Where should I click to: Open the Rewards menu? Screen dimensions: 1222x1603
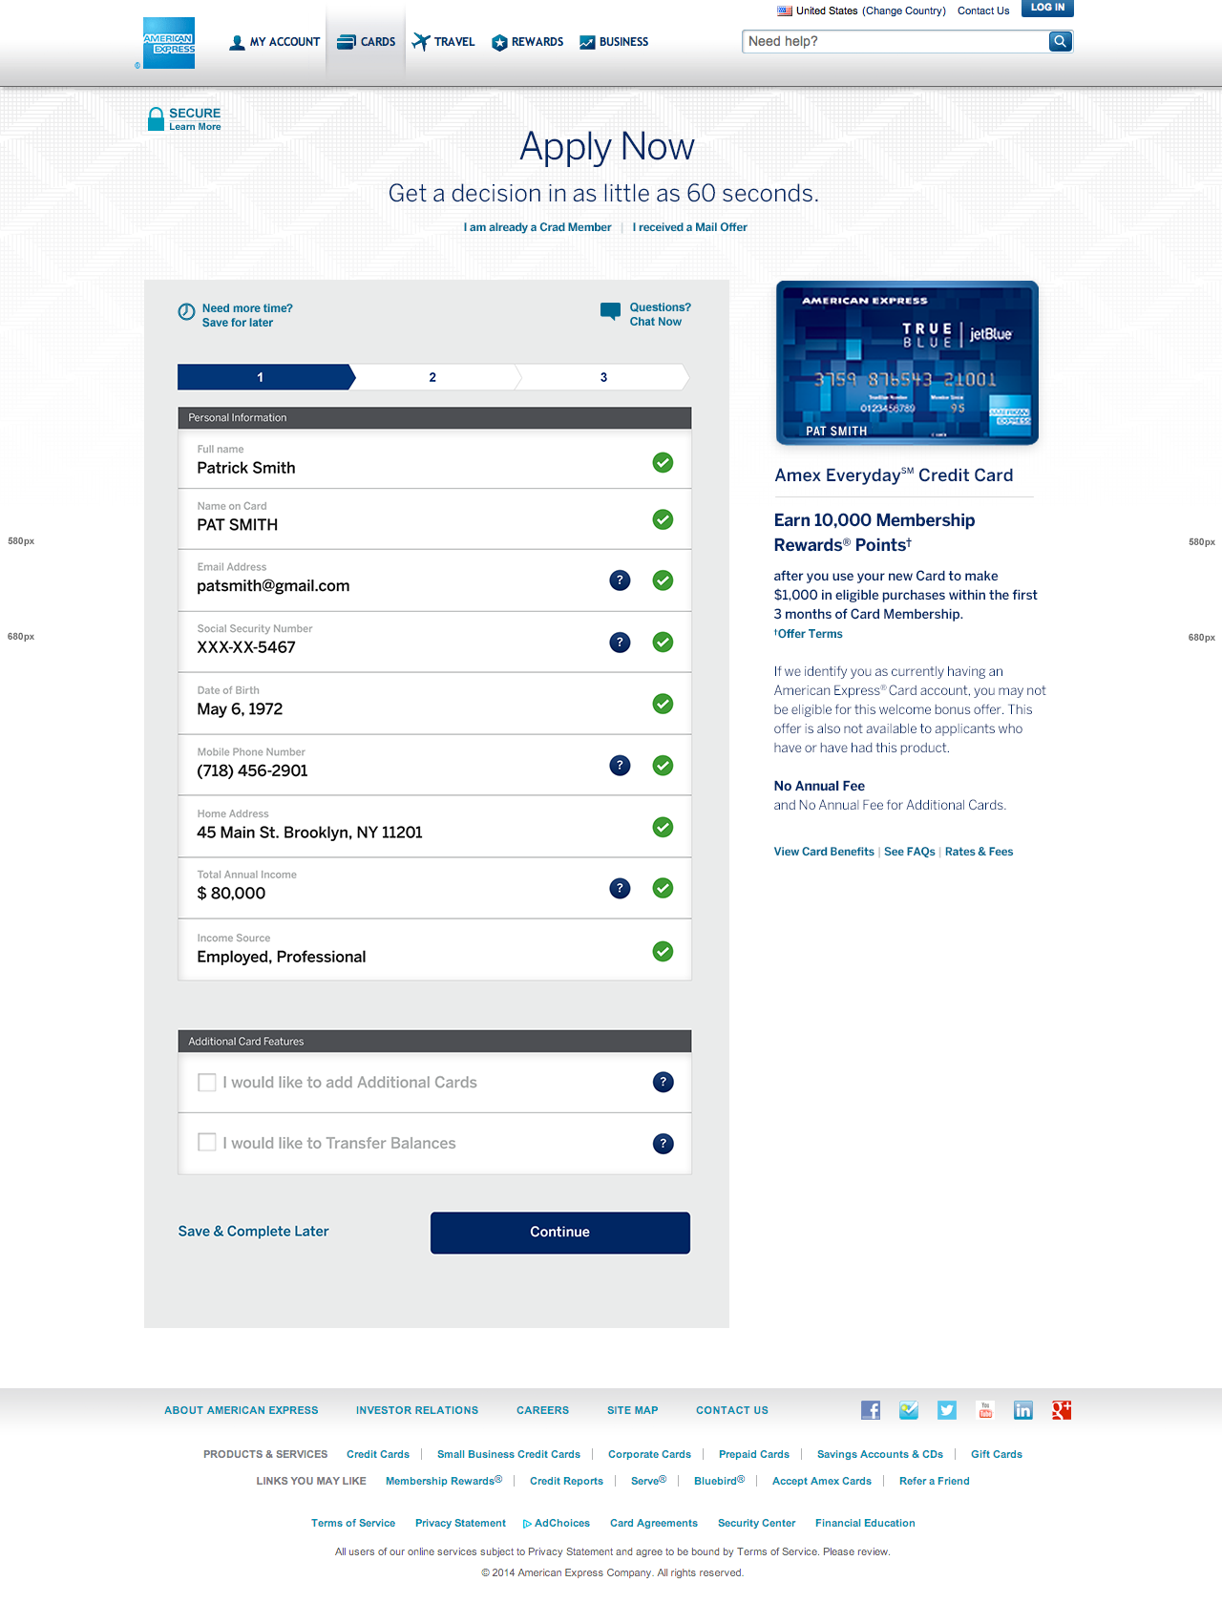coord(527,42)
